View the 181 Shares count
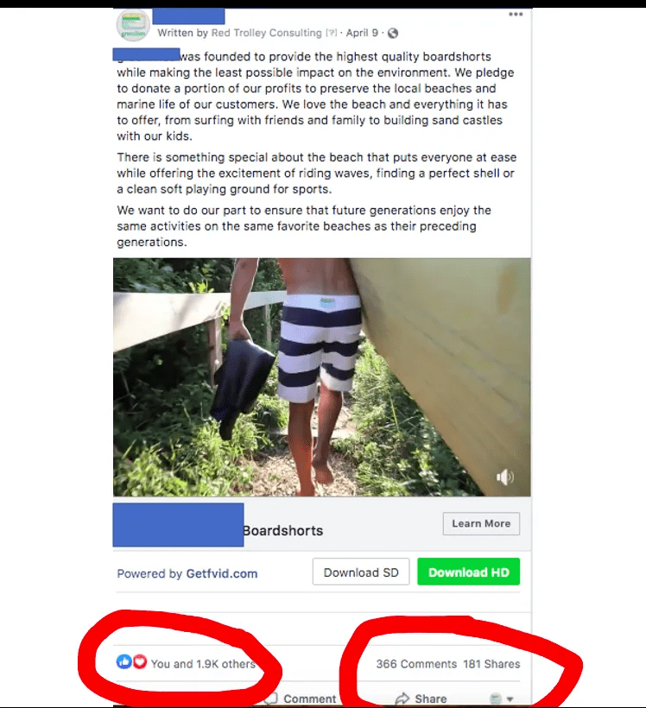This screenshot has width=646, height=708. [491, 664]
